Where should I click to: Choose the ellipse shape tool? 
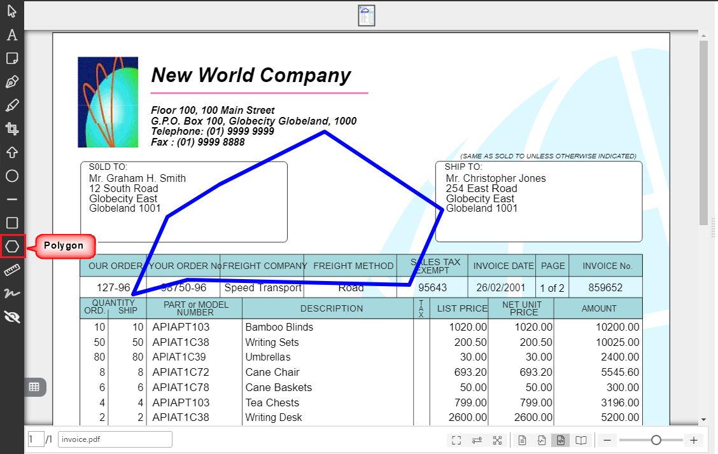pos(12,176)
